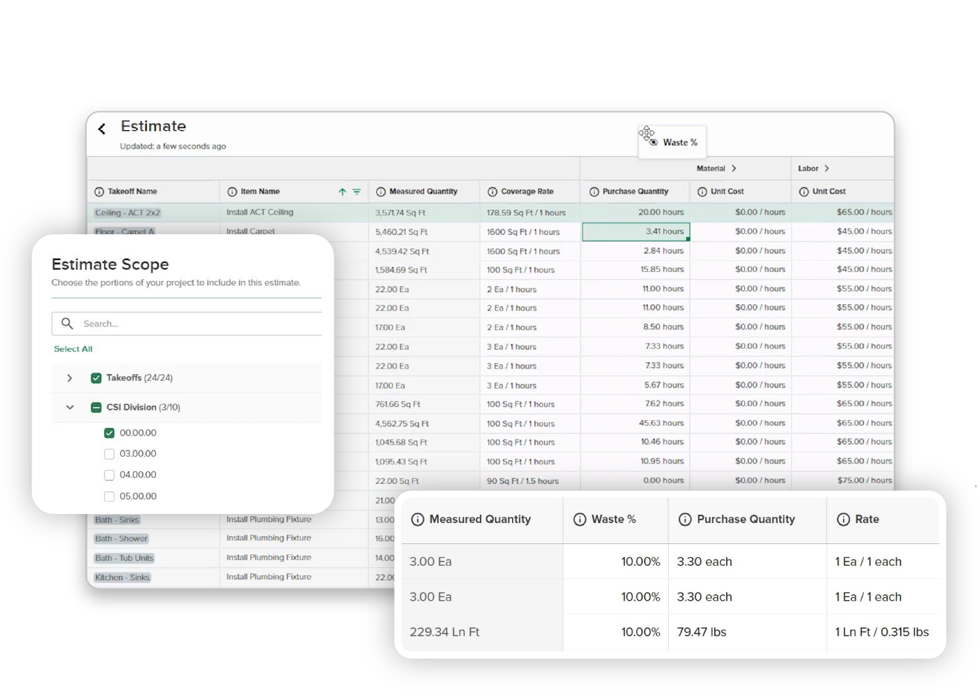Uncheck the Takeoffs (24/24) checkbox
Screen dimensions: 980x700
pyautogui.click(x=97, y=378)
